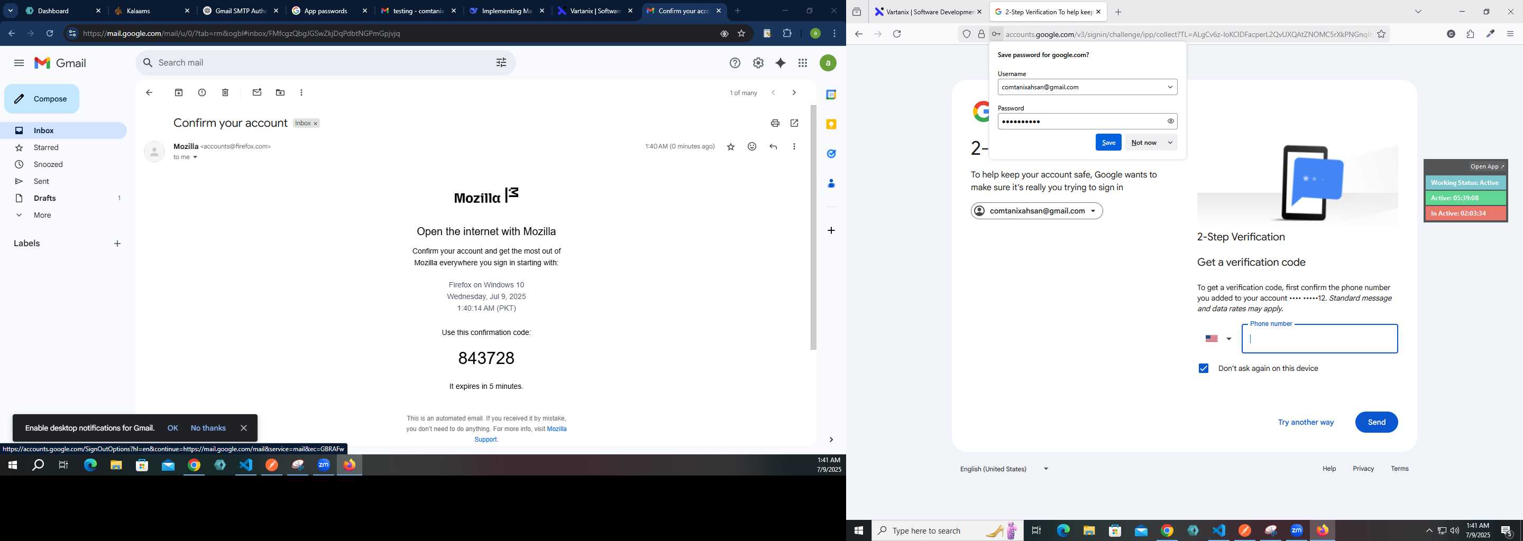
Task: Click the Compose button
Action: click(41, 99)
